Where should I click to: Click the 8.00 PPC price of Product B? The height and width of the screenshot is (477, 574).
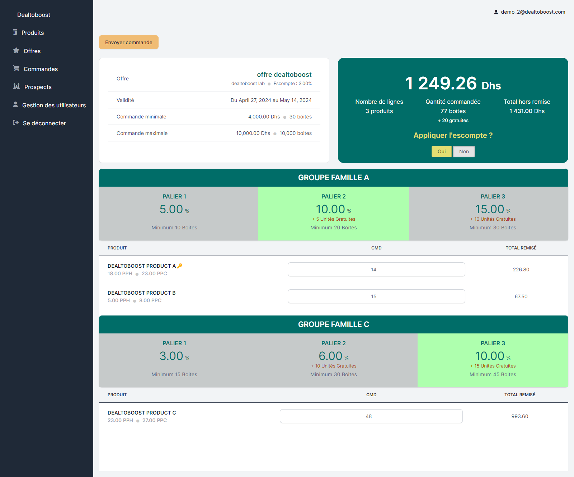pos(150,300)
